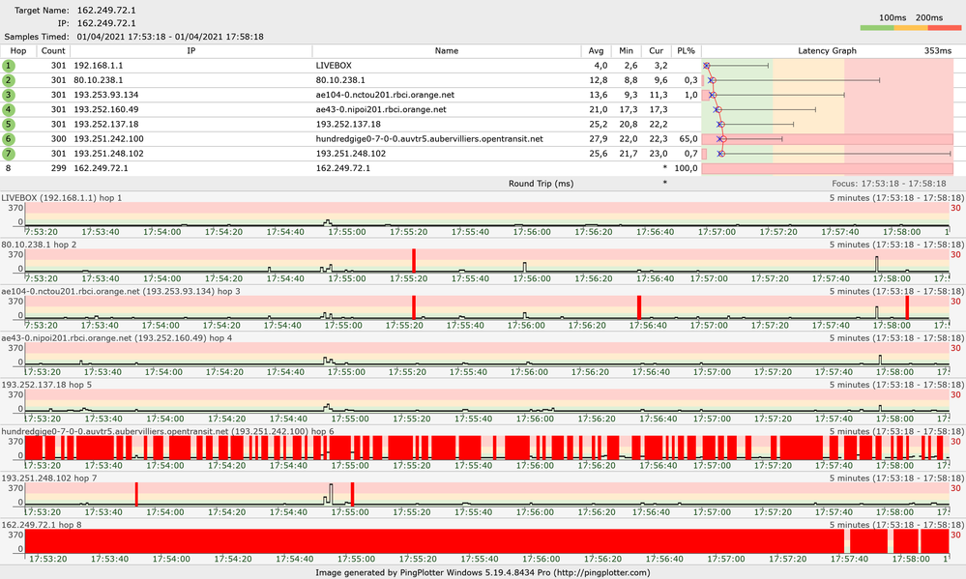This screenshot has width=966, height=579.
Task: Click the green hop 1 circle icon
Action: pos(9,65)
